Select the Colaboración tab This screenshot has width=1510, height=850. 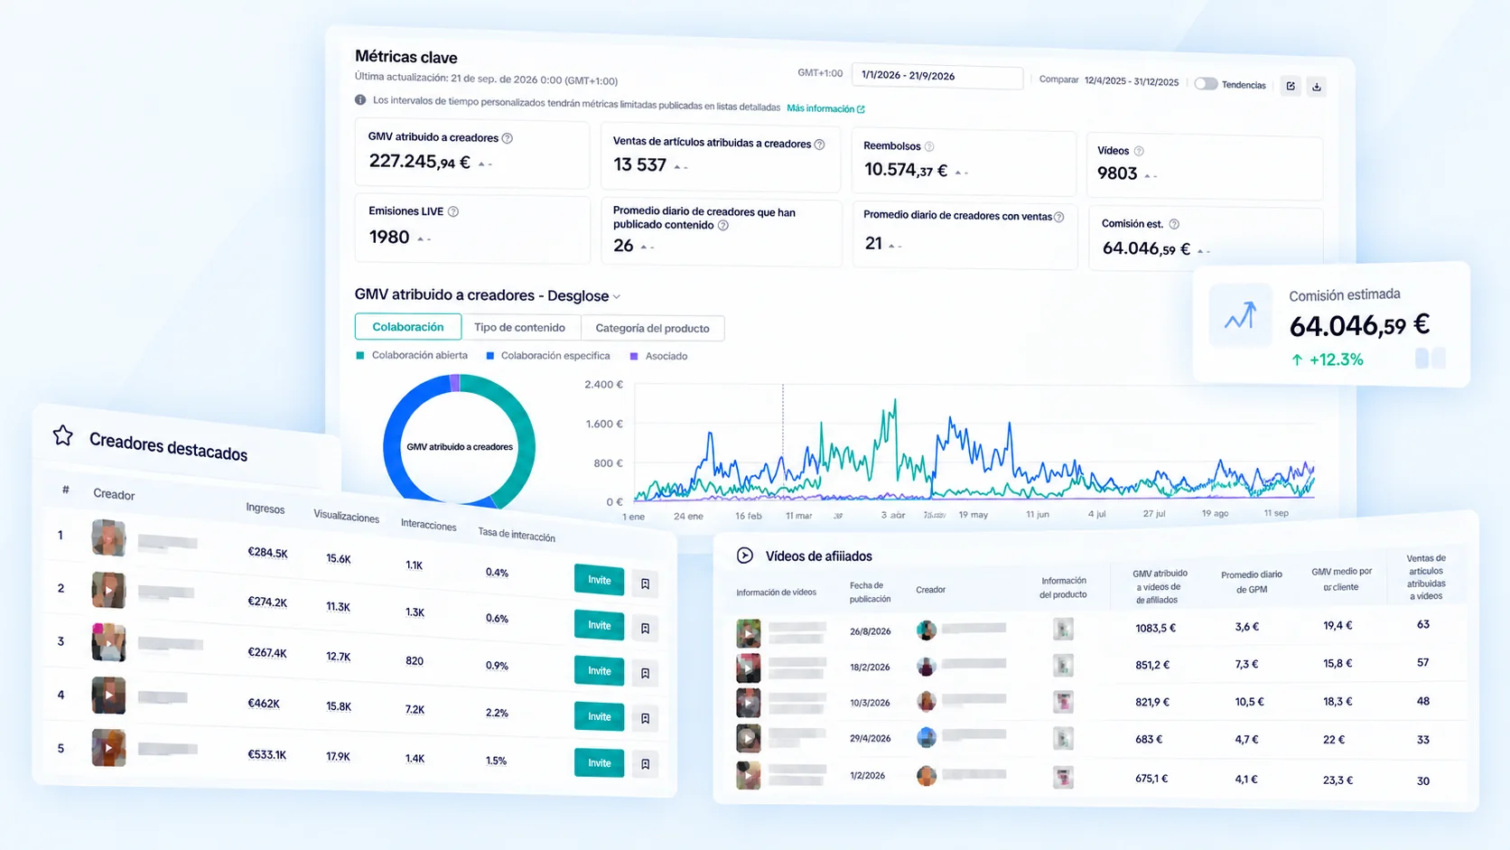[x=408, y=326]
